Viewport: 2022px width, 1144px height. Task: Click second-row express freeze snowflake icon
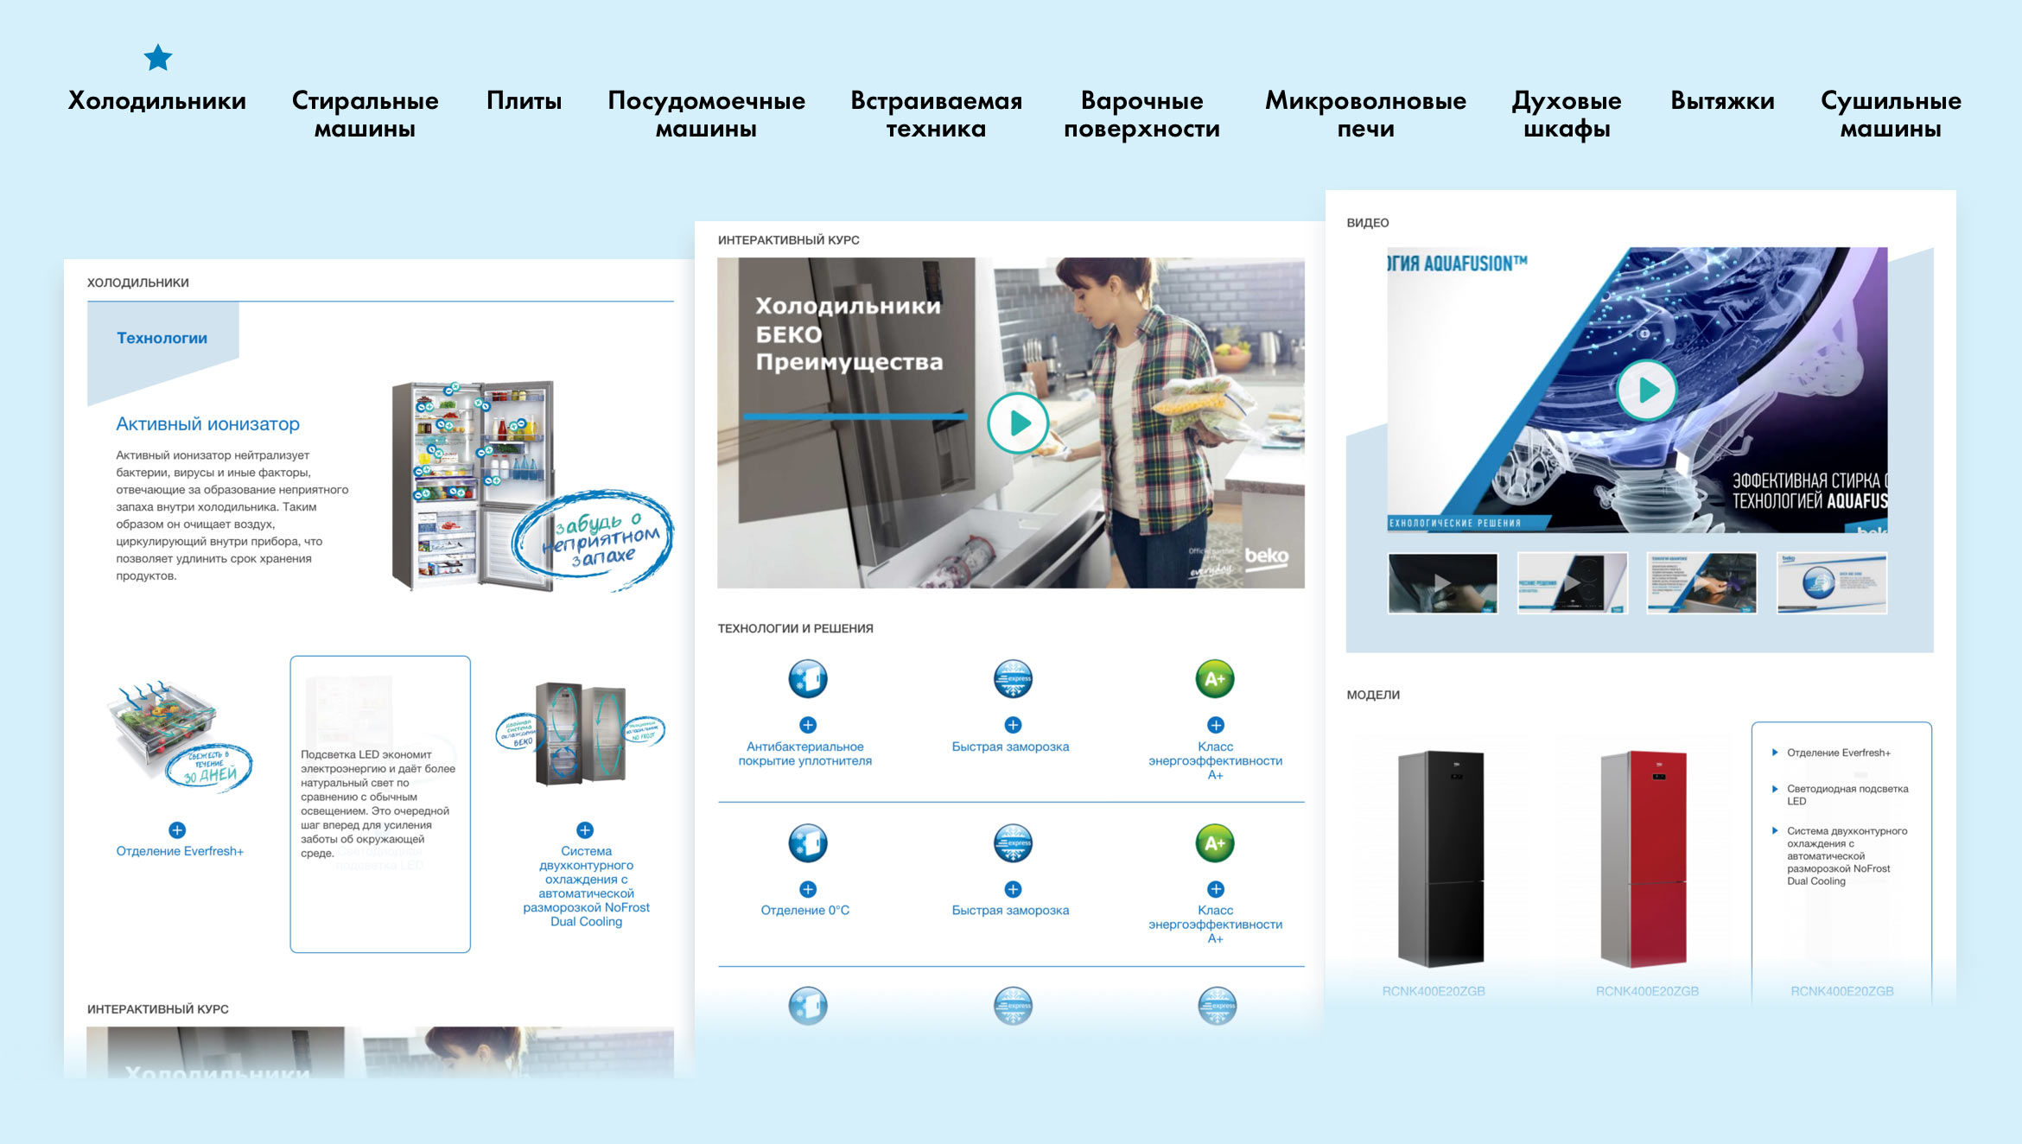[1013, 843]
